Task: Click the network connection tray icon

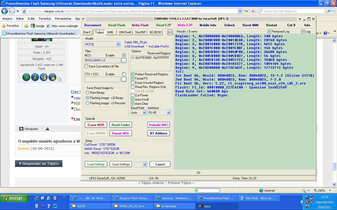Action: (x=312, y=197)
